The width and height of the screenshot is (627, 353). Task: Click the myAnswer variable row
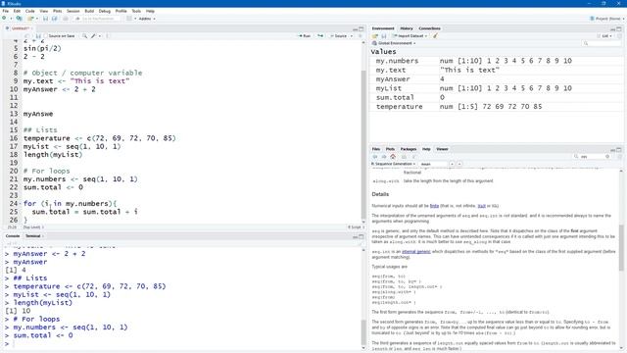[x=497, y=79]
